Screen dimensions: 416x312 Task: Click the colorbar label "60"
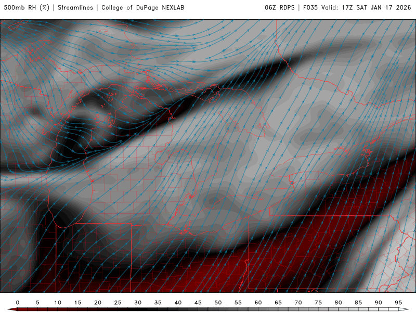tap(258, 303)
